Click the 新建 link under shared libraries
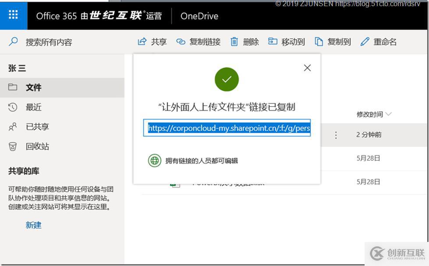The height and width of the screenshot is (266, 429). [33, 225]
